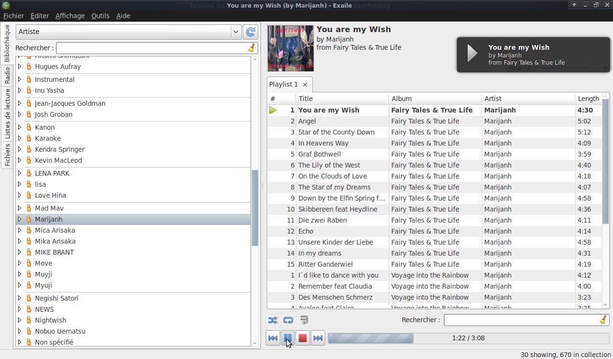Expand the Marijanh artist entry

19,219
